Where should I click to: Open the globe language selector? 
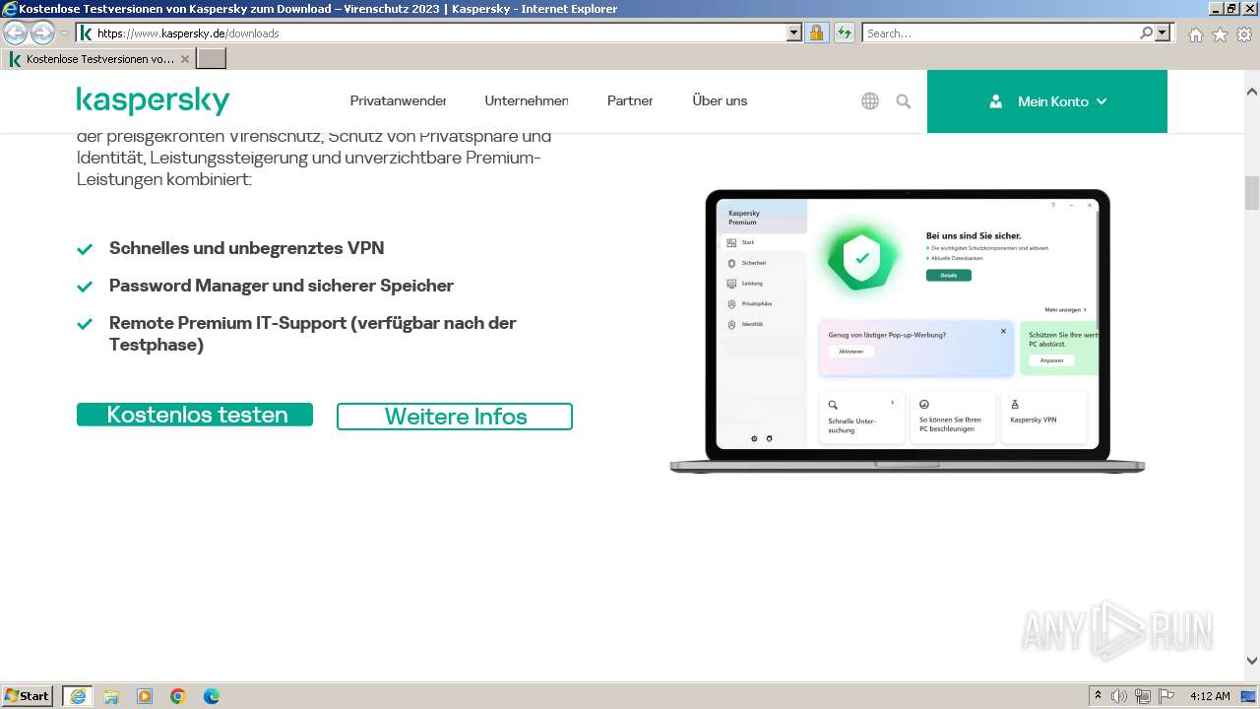[870, 100]
